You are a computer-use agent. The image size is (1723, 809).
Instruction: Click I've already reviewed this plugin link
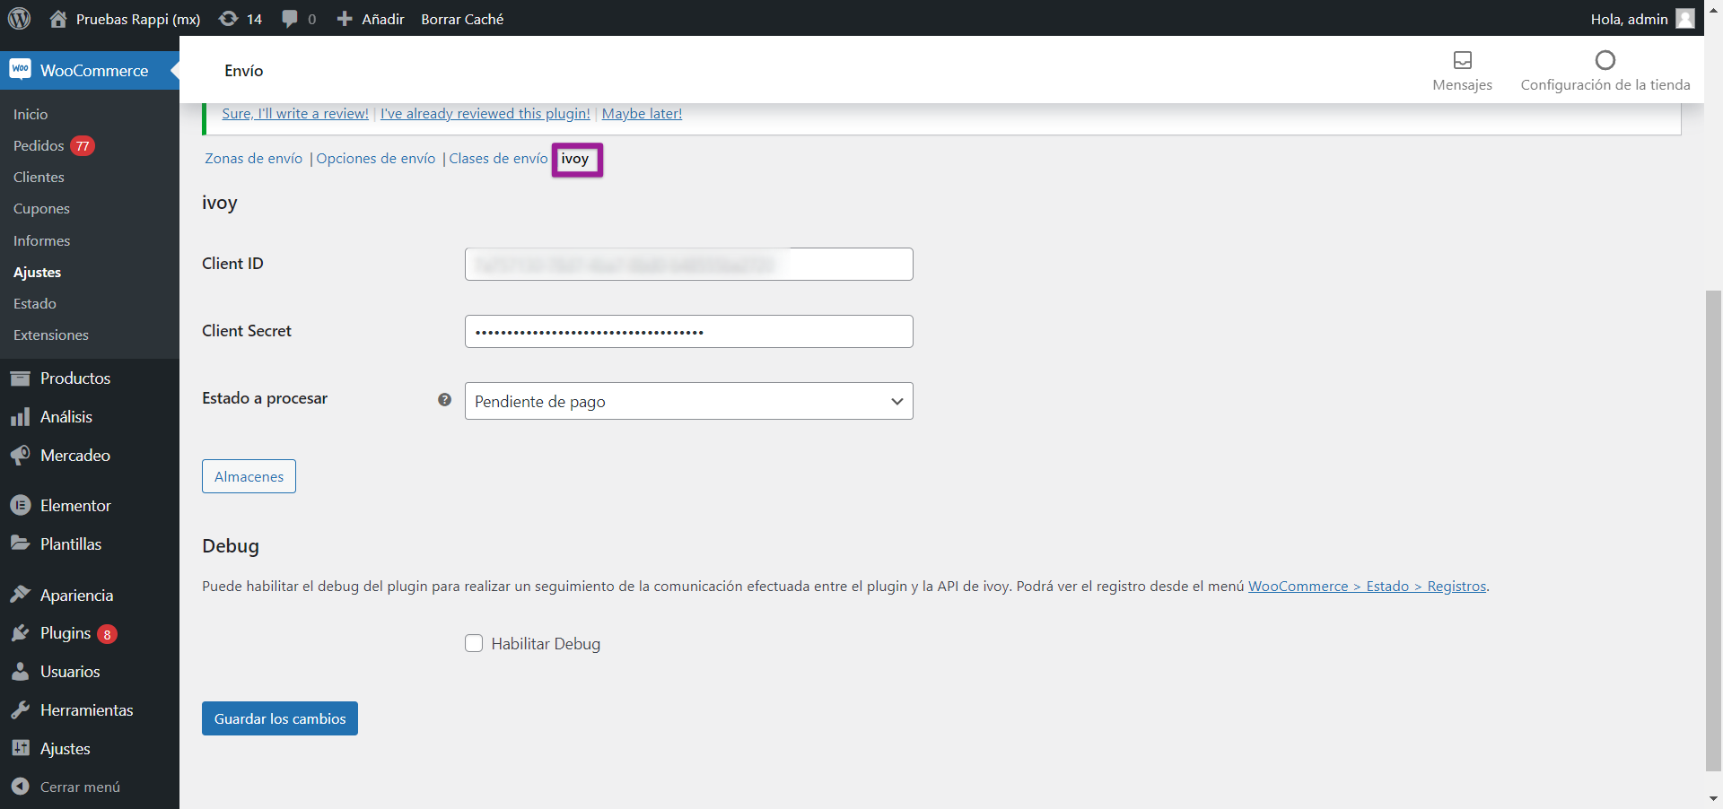(x=485, y=113)
